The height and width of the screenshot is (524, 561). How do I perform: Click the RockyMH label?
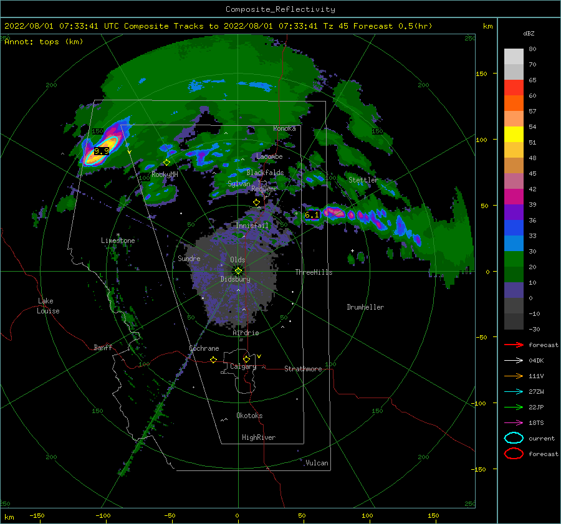[165, 174]
